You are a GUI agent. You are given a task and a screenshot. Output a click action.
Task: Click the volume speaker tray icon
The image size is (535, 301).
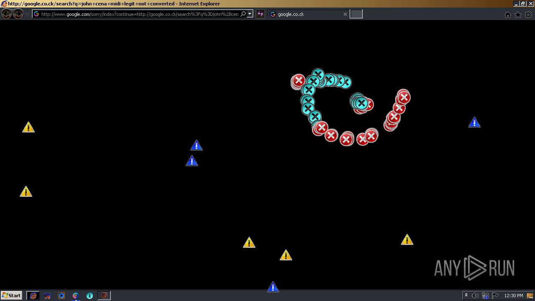[x=475, y=296]
